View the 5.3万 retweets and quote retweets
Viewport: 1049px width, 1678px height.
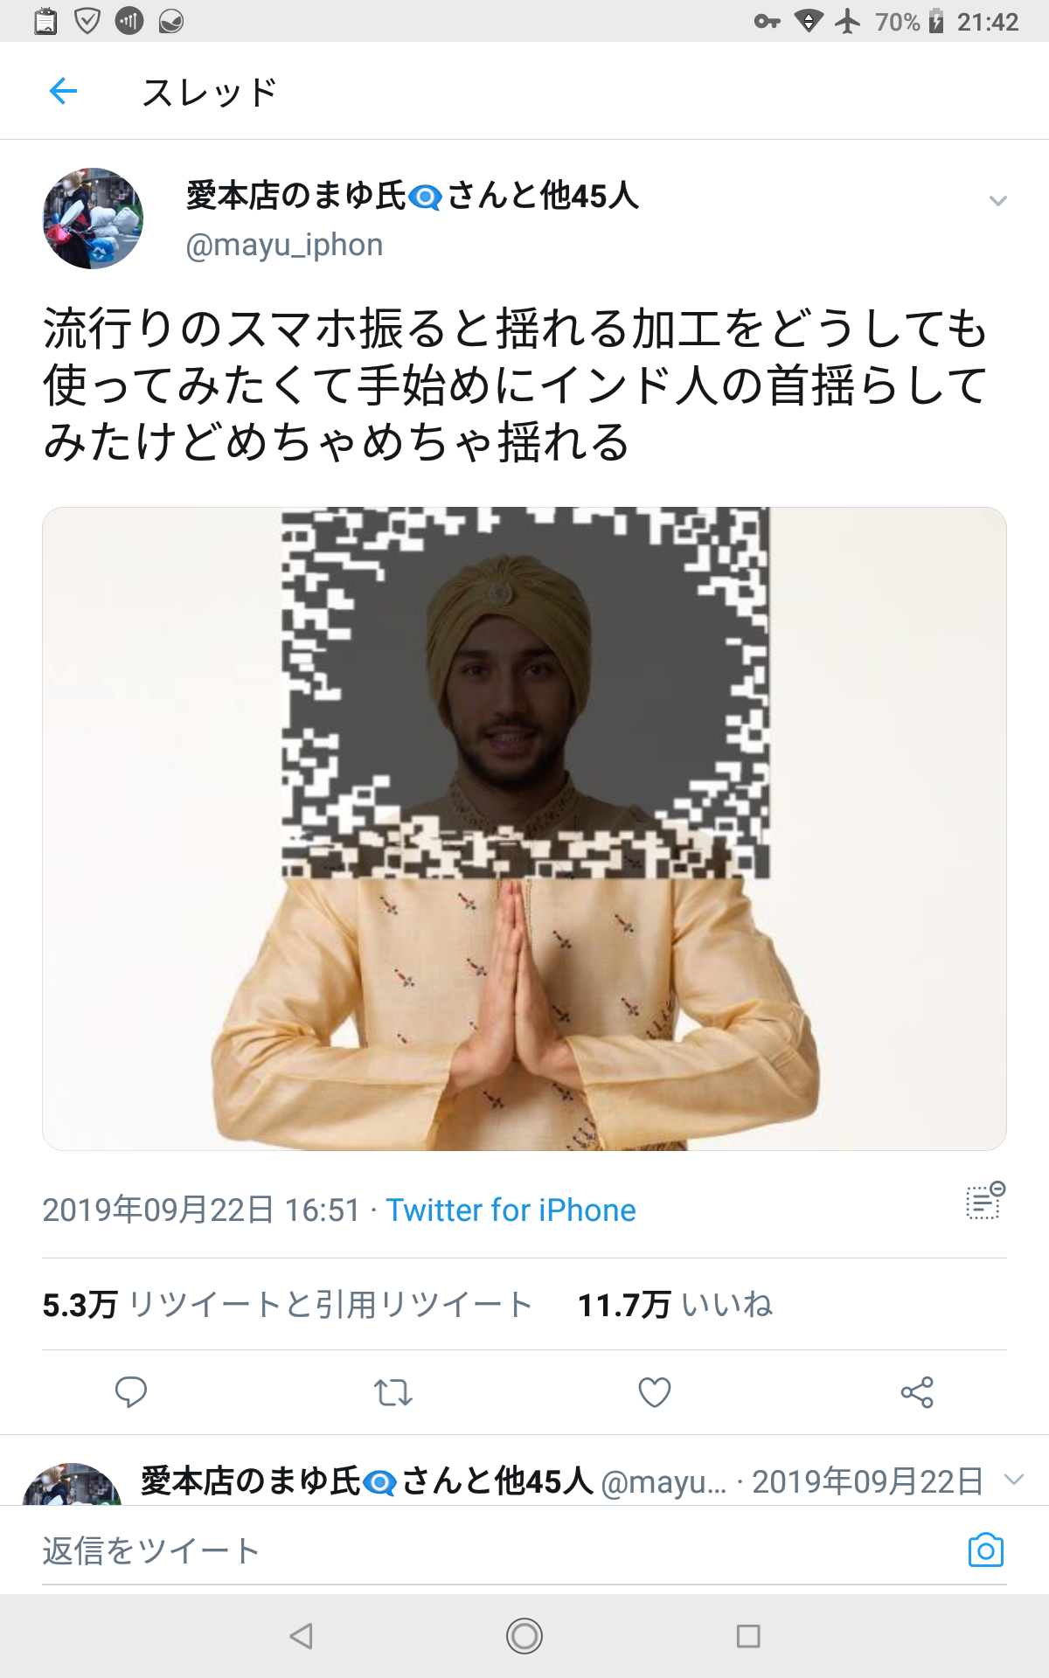[288, 1305]
